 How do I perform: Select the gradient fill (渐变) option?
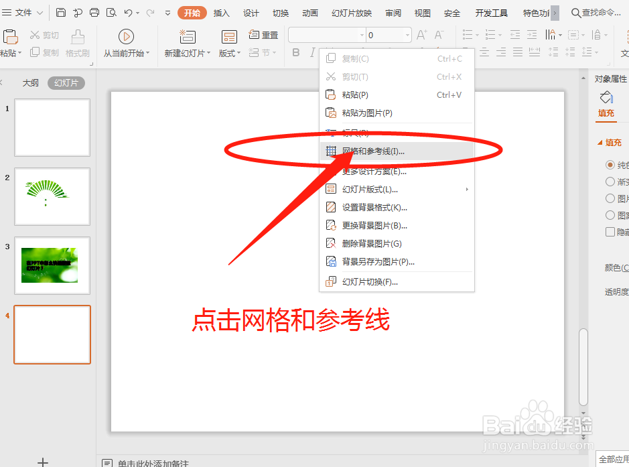click(610, 182)
